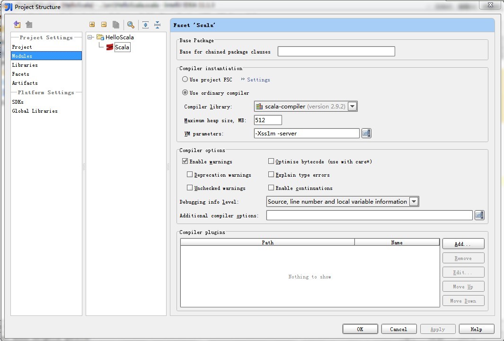
Task: Click the Move Down button
Action: 463,300
